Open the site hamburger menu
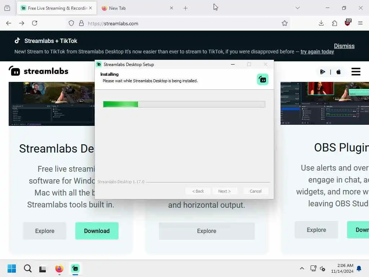The width and height of the screenshot is (369, 277). [x=356, y=72]
